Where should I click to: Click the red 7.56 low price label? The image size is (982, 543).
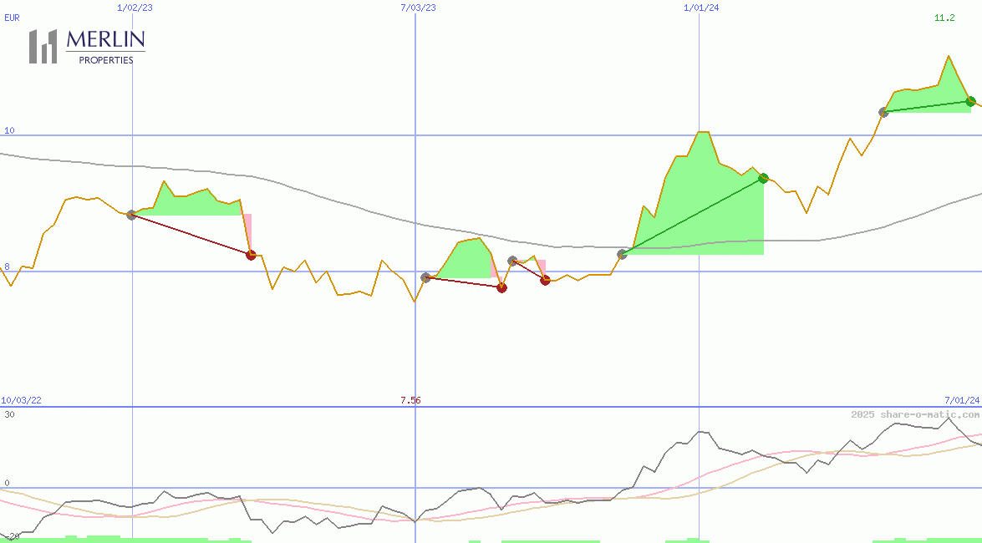(x=410, y=400)
